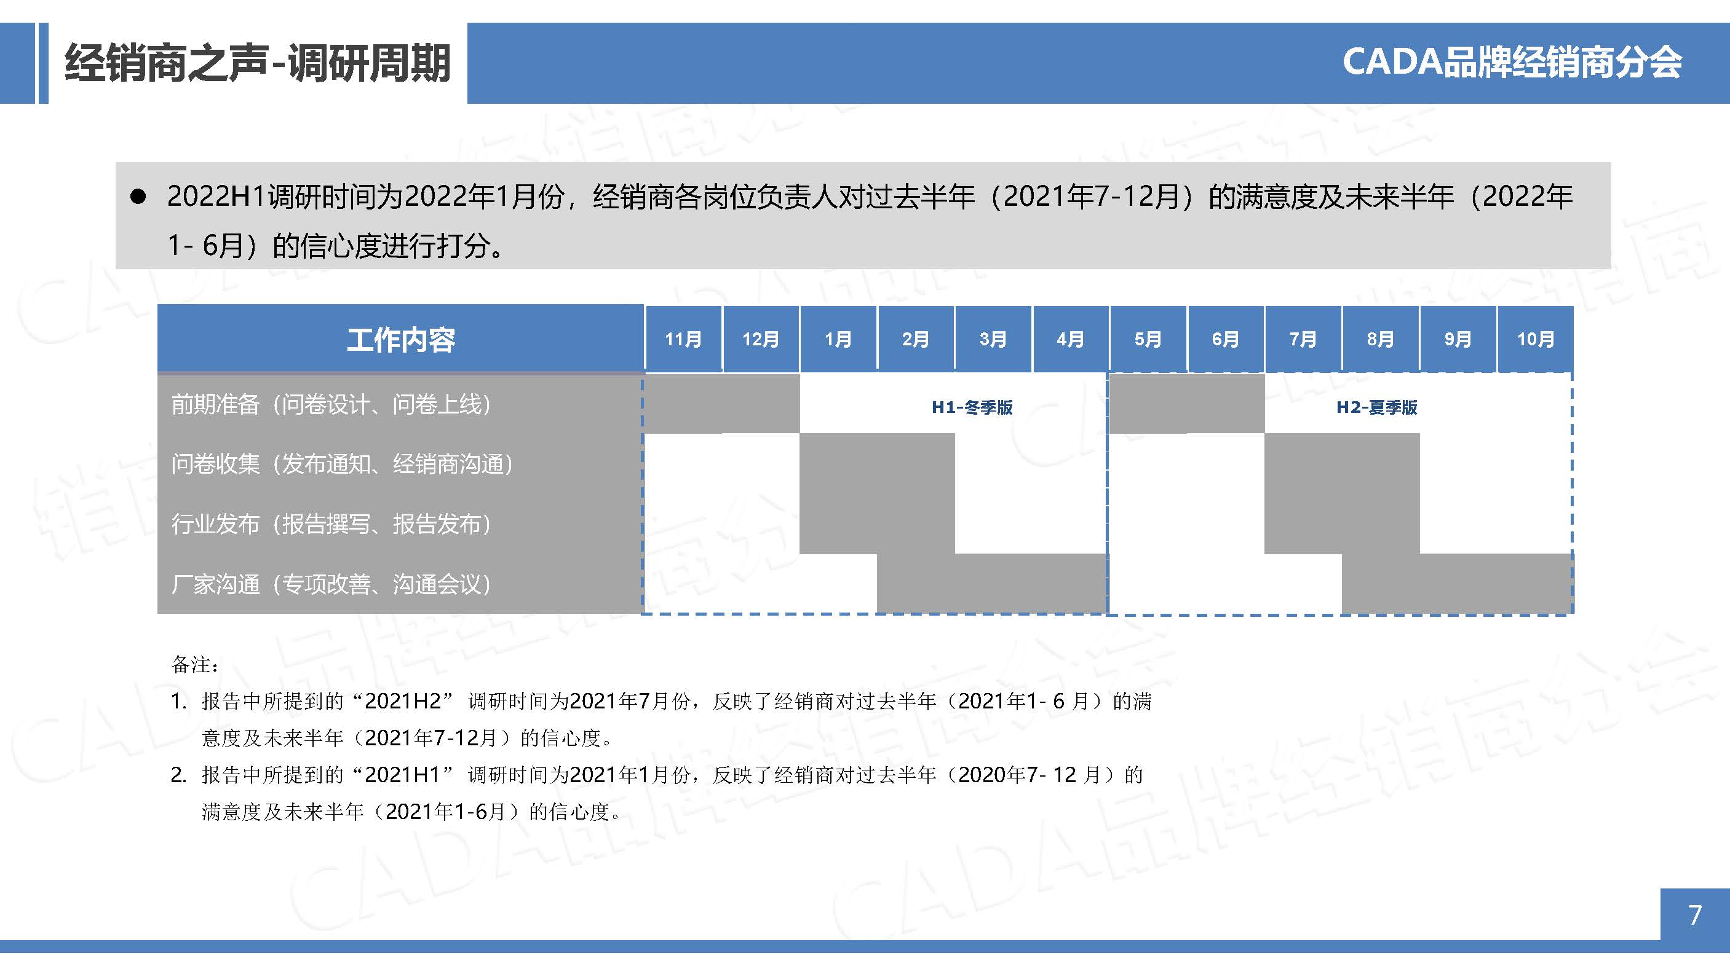The width and height of the screenshot is (1730, 972).
Task: Select the 行业发布 row label
Action: [x=331, y=524]
